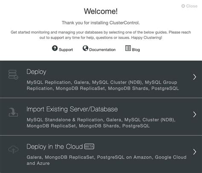The height and width of the screenshot is (173, 202).
Task: Click the 'Get started monitoring and managing' paragraph
Action: [x=101, y=35]
